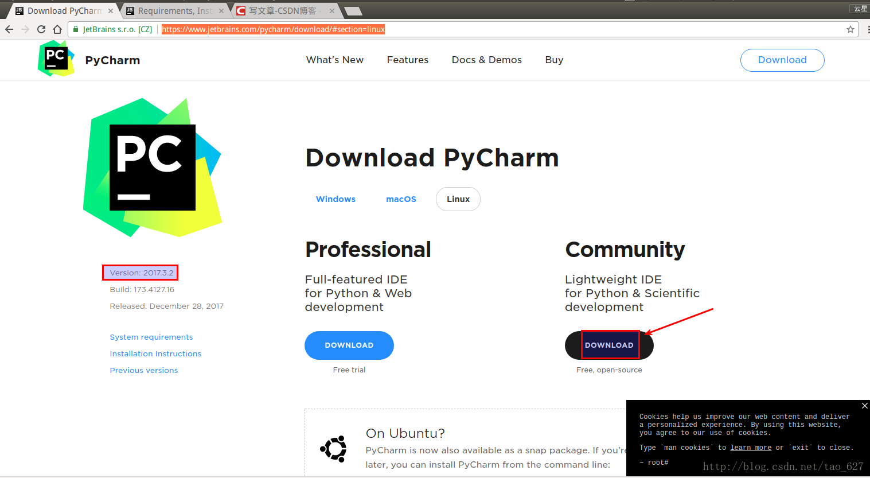The height and width of the screenshot is (478, 870).
Task: Reload the page with the refresh icon
Action: click(41, 29)
